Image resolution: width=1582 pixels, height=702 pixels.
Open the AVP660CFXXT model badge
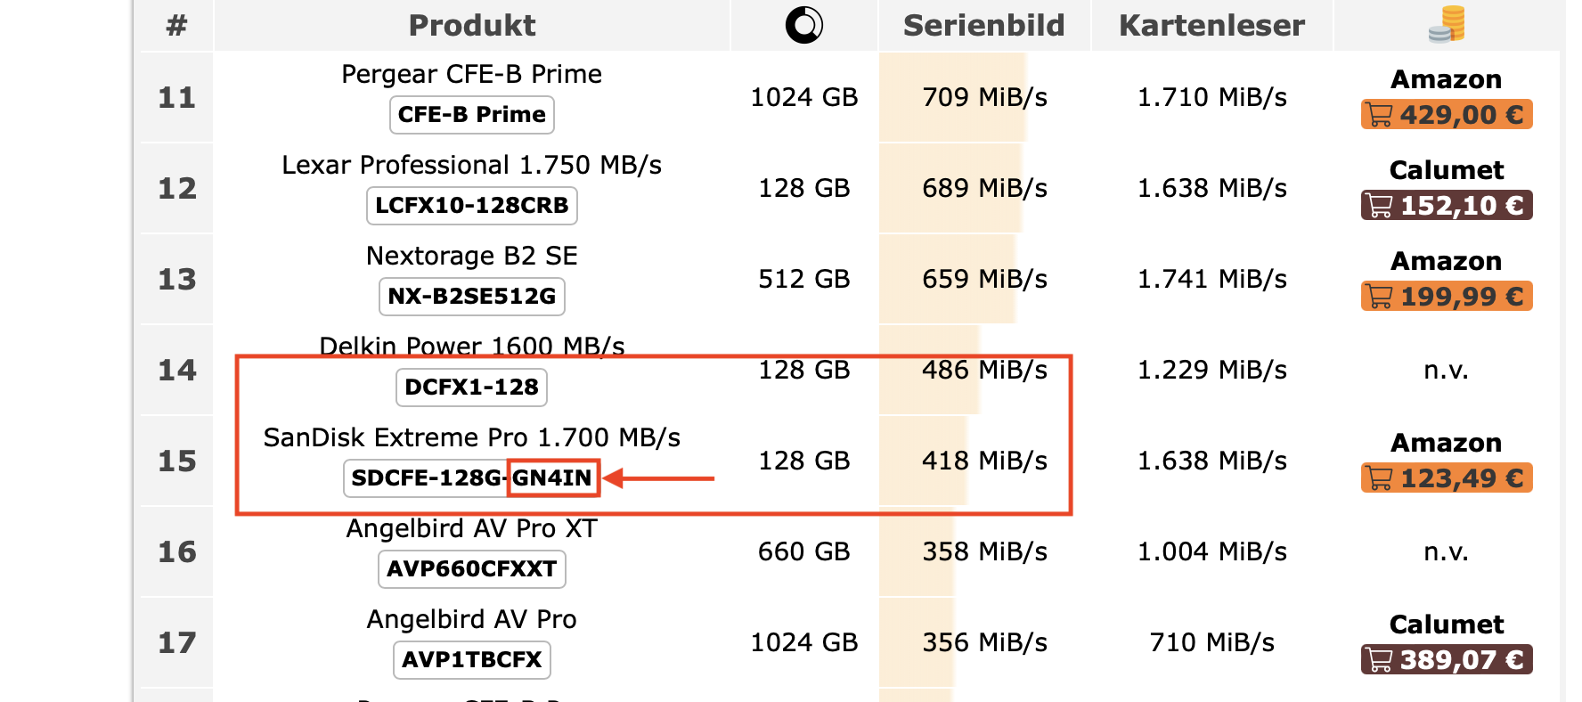(x=472, y=569)
